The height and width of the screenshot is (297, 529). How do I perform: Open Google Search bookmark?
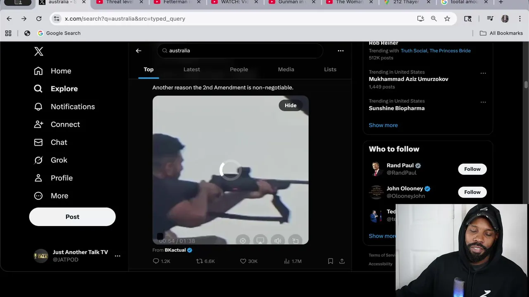59,33
